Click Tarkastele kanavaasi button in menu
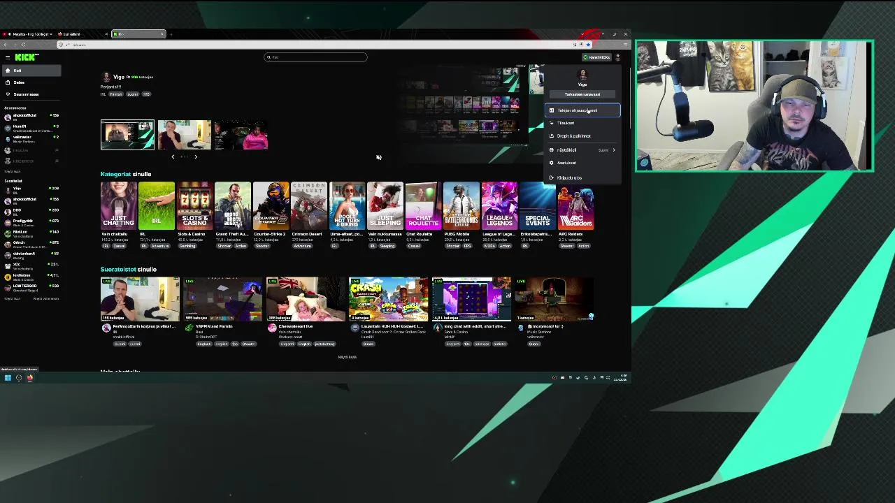 point(582,94)
